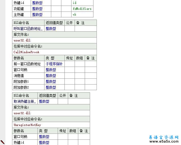Click 库文件名: label in the 取消热键注册_ table
Screen dimensions: 181x145
(21, 107)
